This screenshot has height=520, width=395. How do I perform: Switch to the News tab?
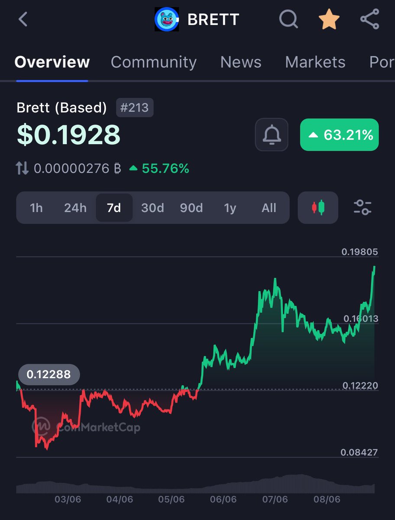241,62
